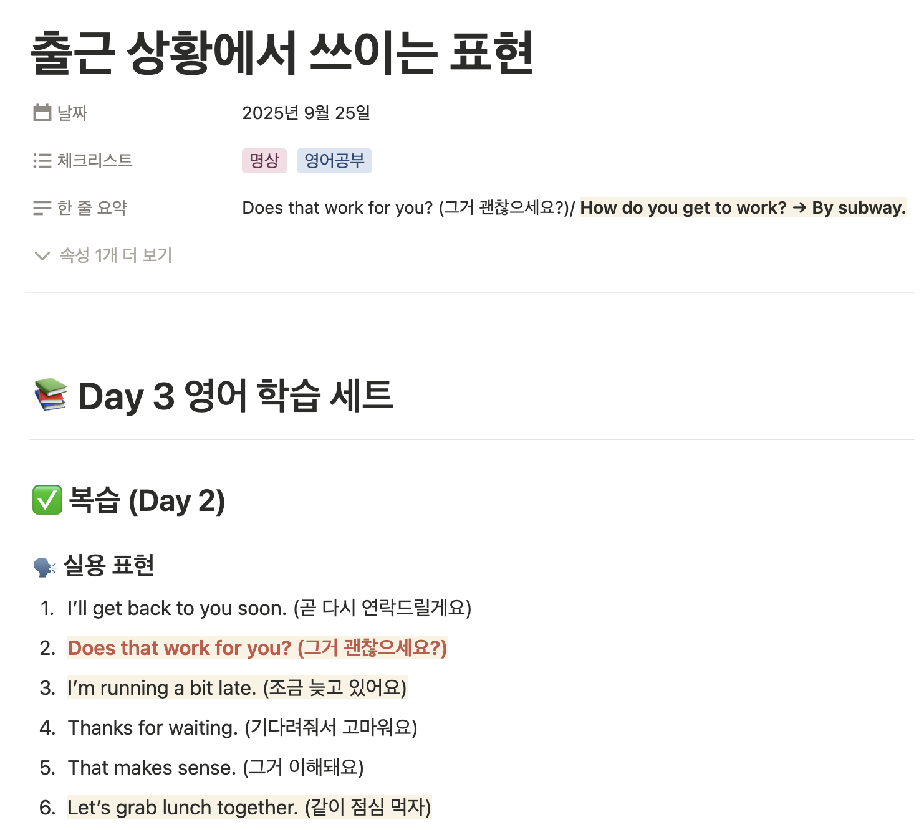
Task: Click list item 'I'll get back to you soon.'
Action: [269, 608]
